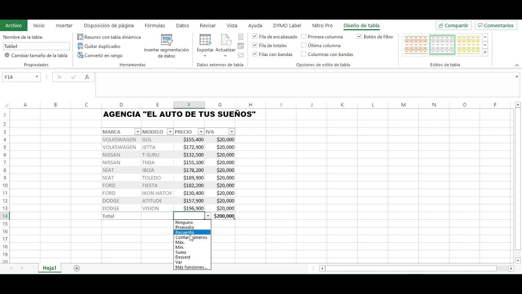
Task: Click the Comentarios button
Action: pyautogui.click(x=496, y=25)
